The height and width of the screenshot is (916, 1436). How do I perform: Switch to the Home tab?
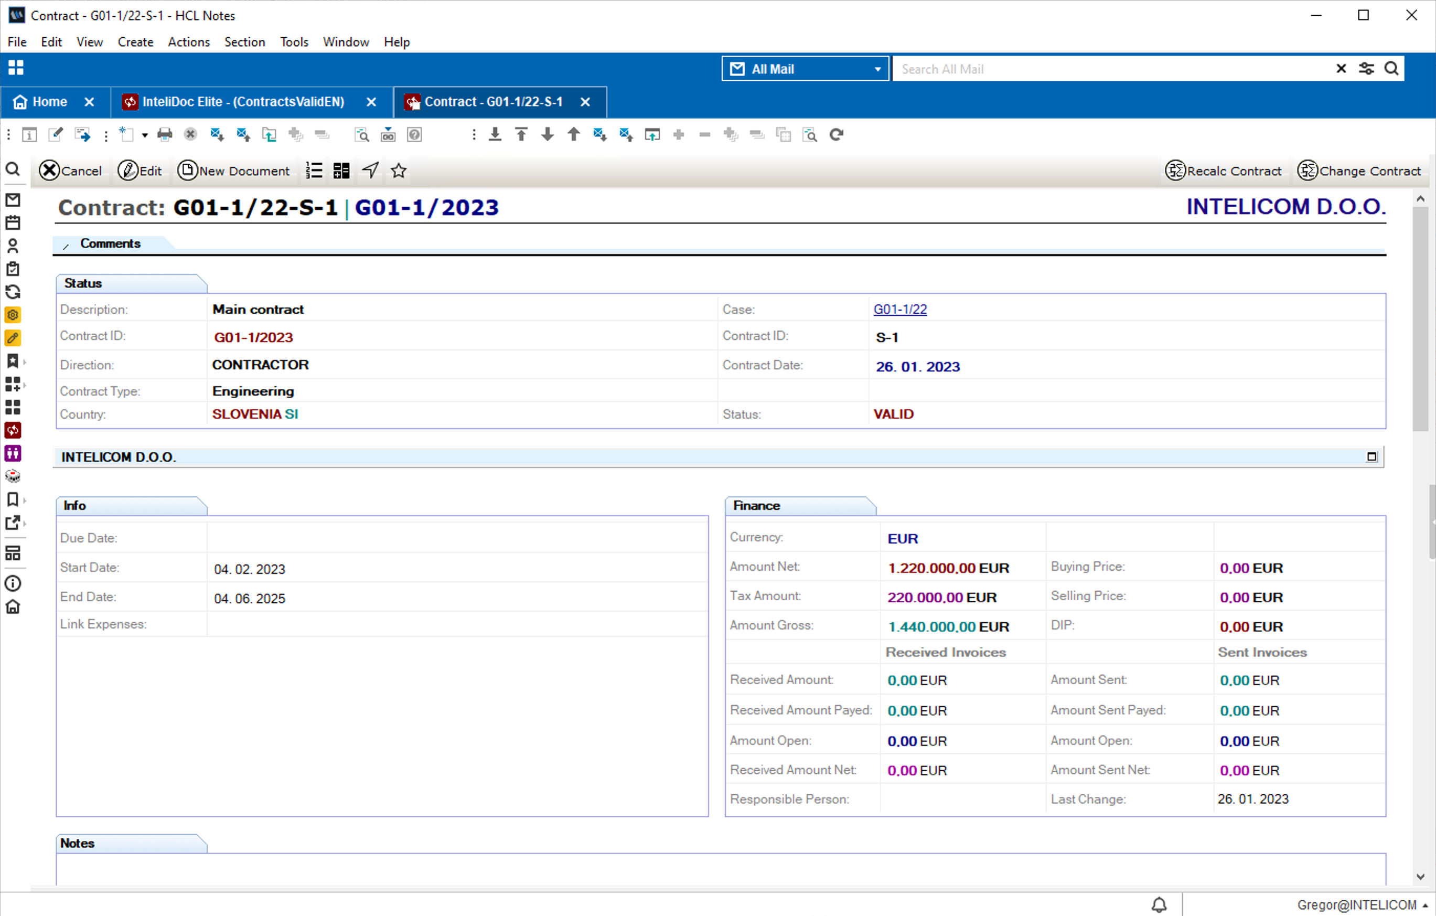[49, 102]
